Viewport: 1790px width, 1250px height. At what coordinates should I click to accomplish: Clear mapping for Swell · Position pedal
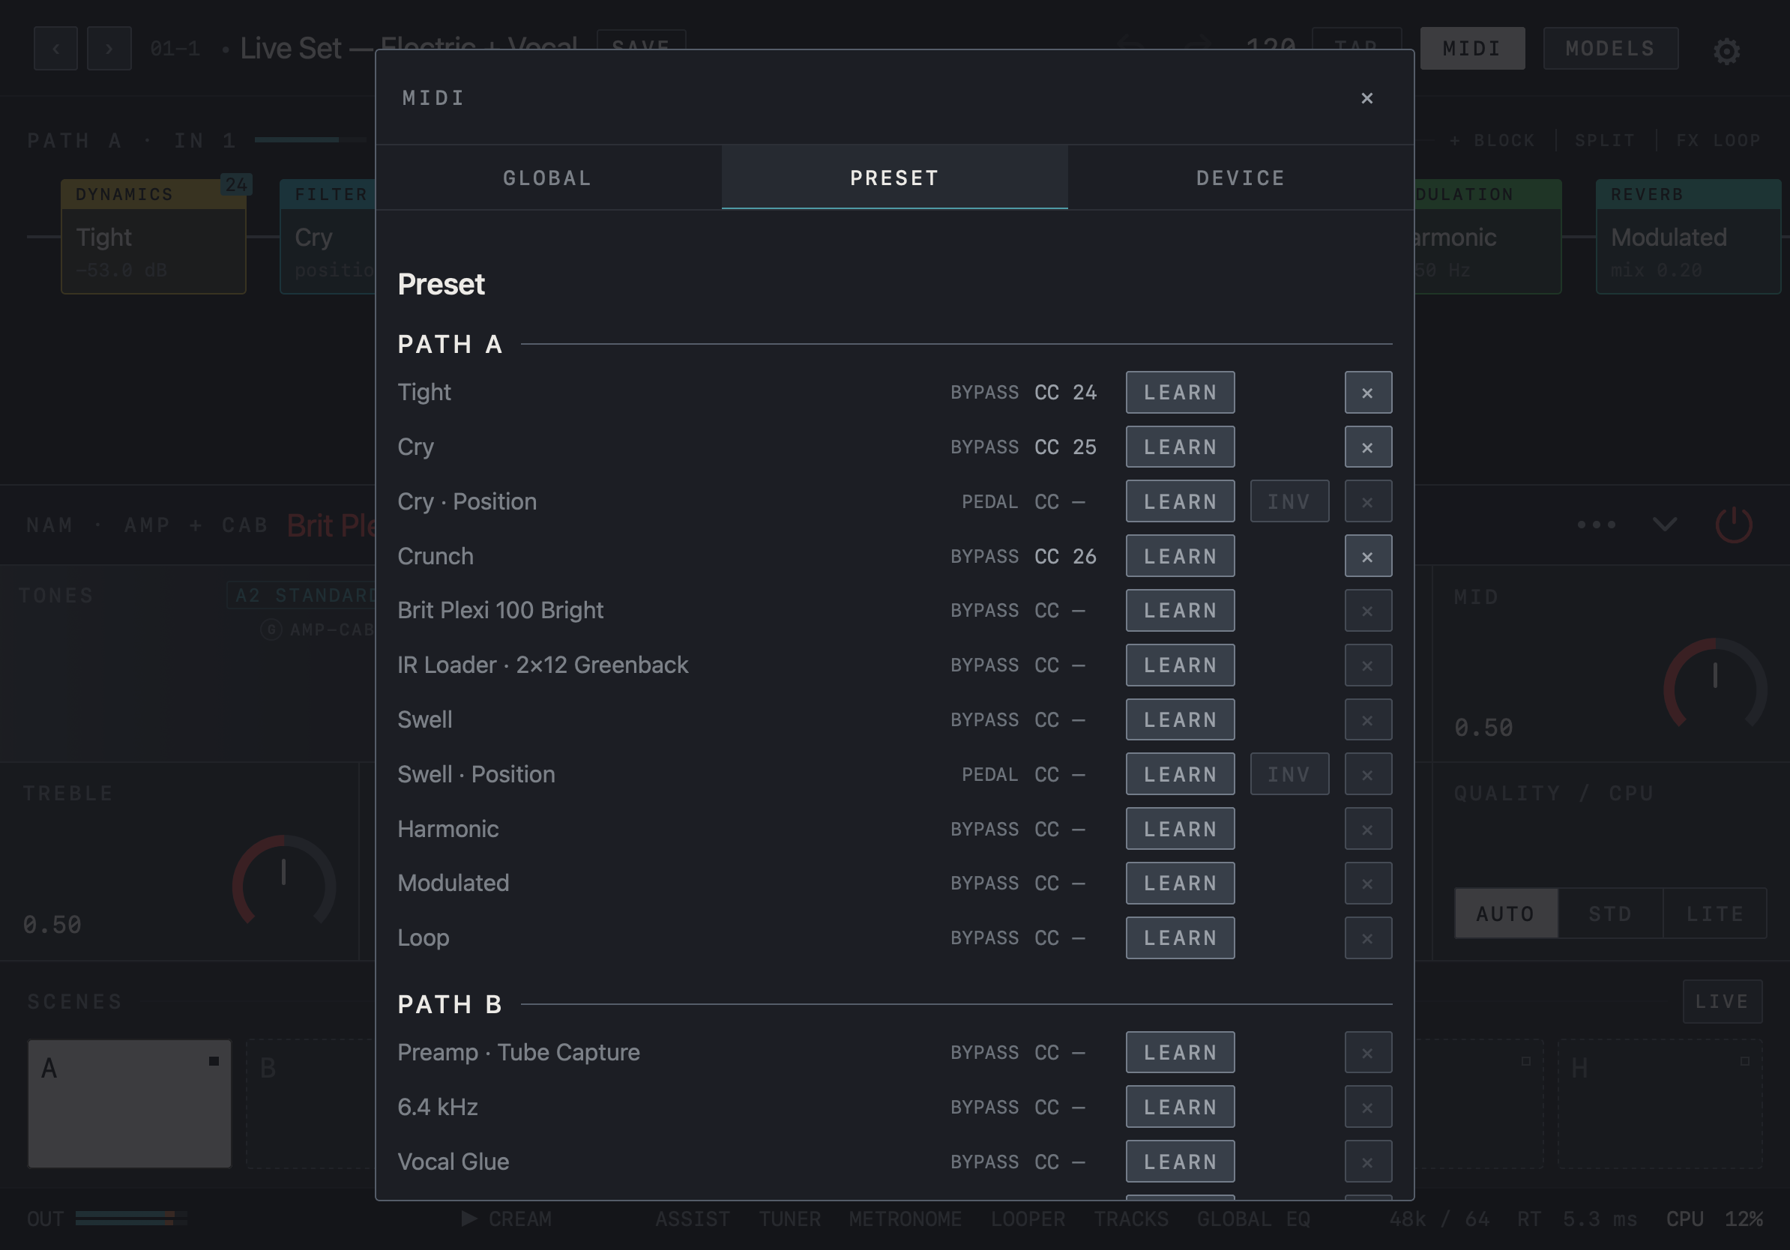point(1367,775)
